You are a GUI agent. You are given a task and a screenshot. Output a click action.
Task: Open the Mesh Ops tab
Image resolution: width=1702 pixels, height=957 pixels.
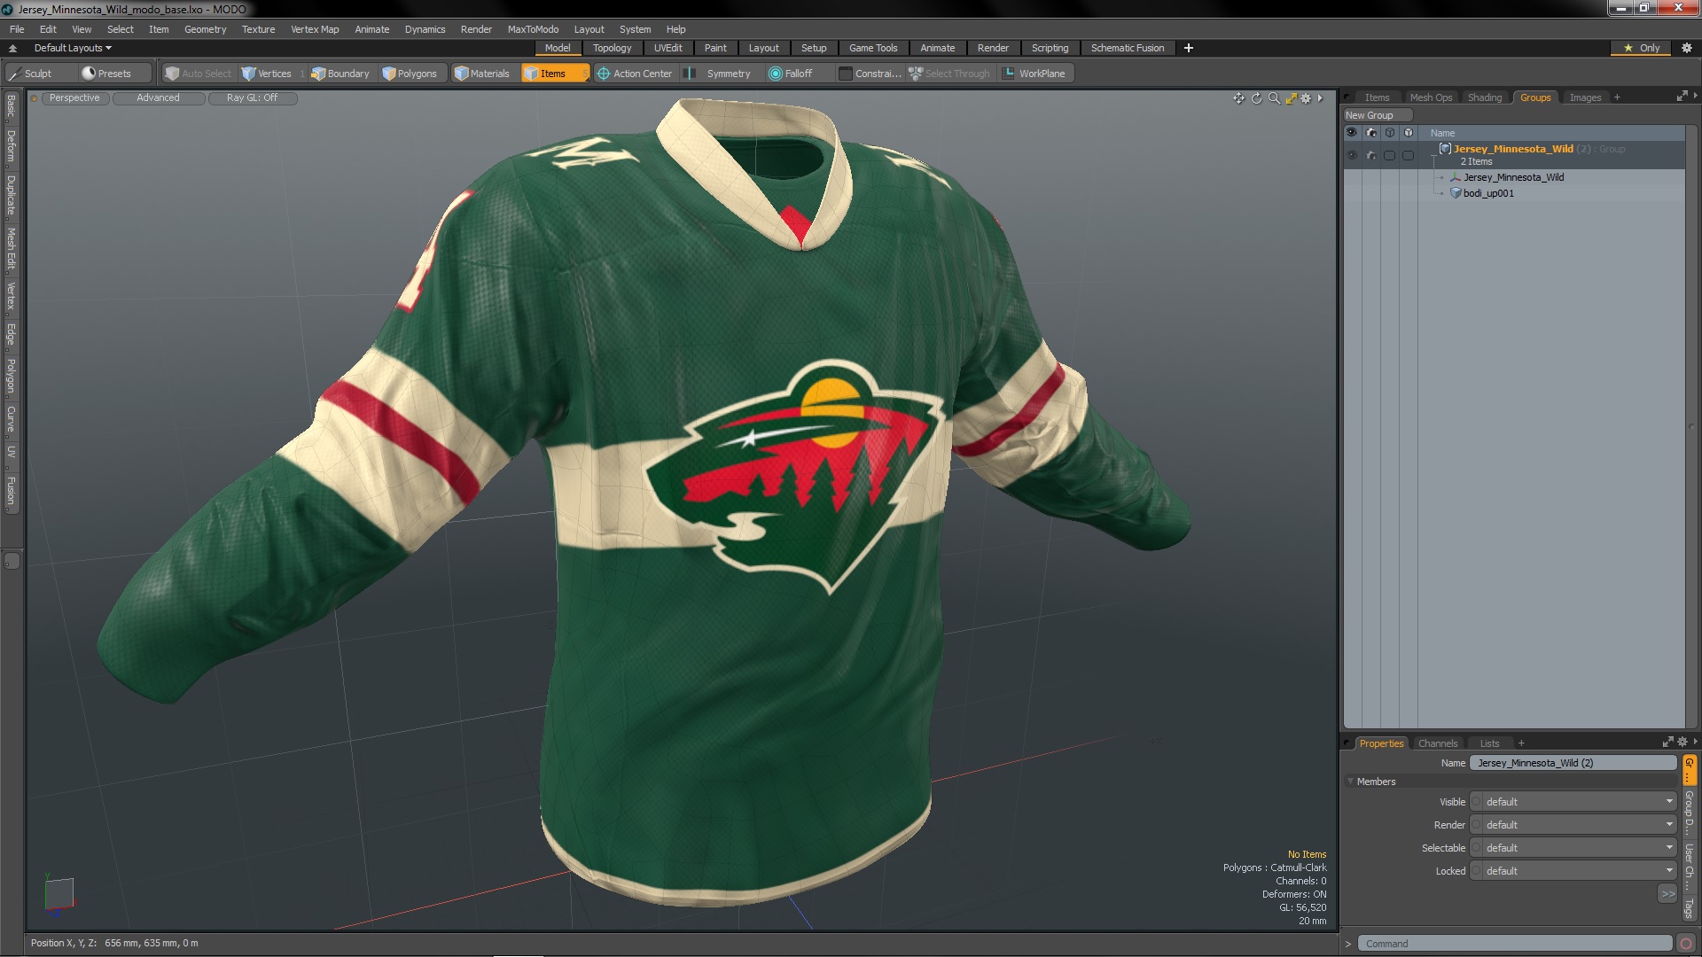tap(1431, 97)
